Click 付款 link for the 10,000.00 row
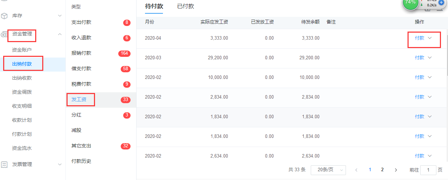The width and height of the screenshot is (448, 180). click(419, 77)
